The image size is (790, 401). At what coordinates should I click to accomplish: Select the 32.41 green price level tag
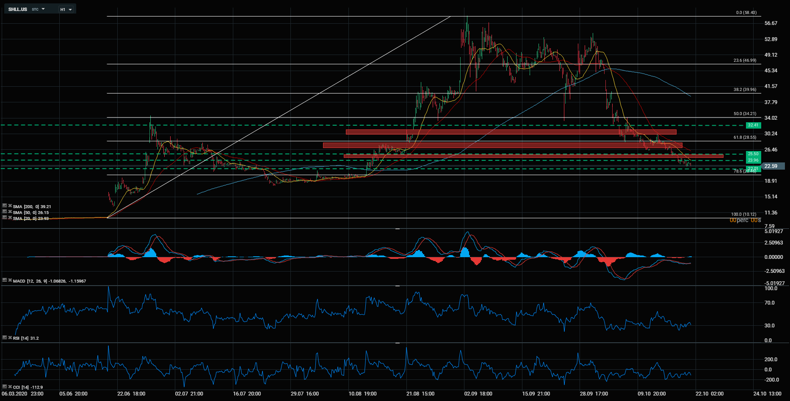click(753, 125)
